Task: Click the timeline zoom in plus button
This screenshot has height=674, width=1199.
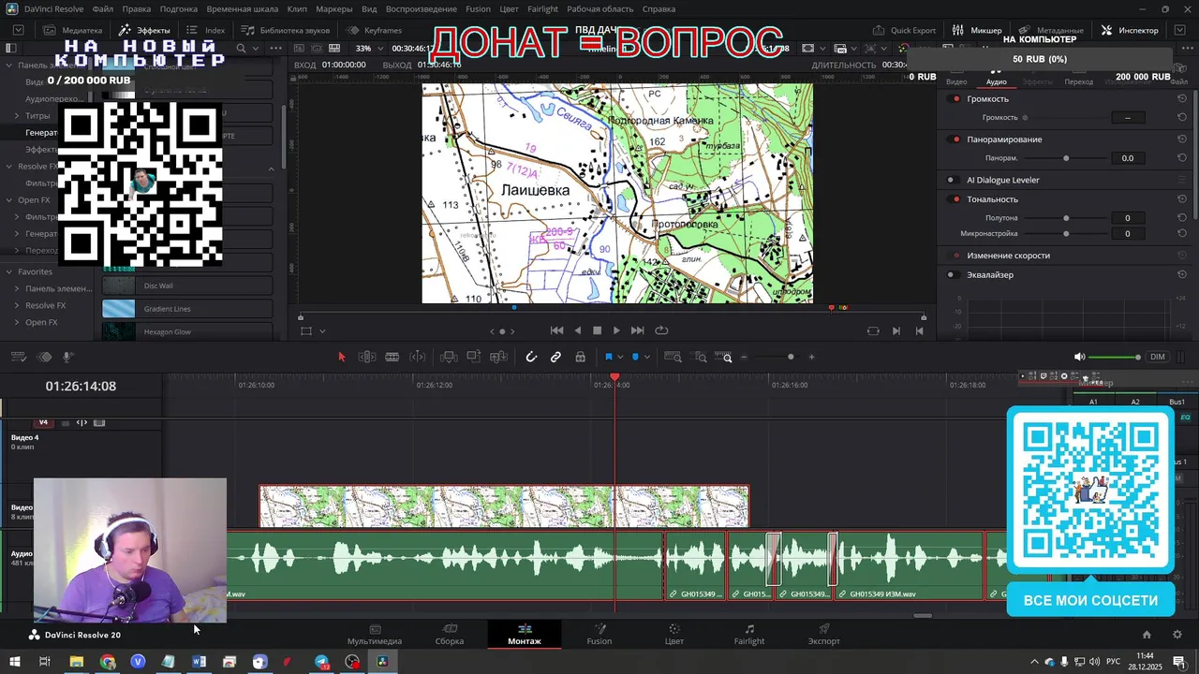Action: [x=811, y=357]
